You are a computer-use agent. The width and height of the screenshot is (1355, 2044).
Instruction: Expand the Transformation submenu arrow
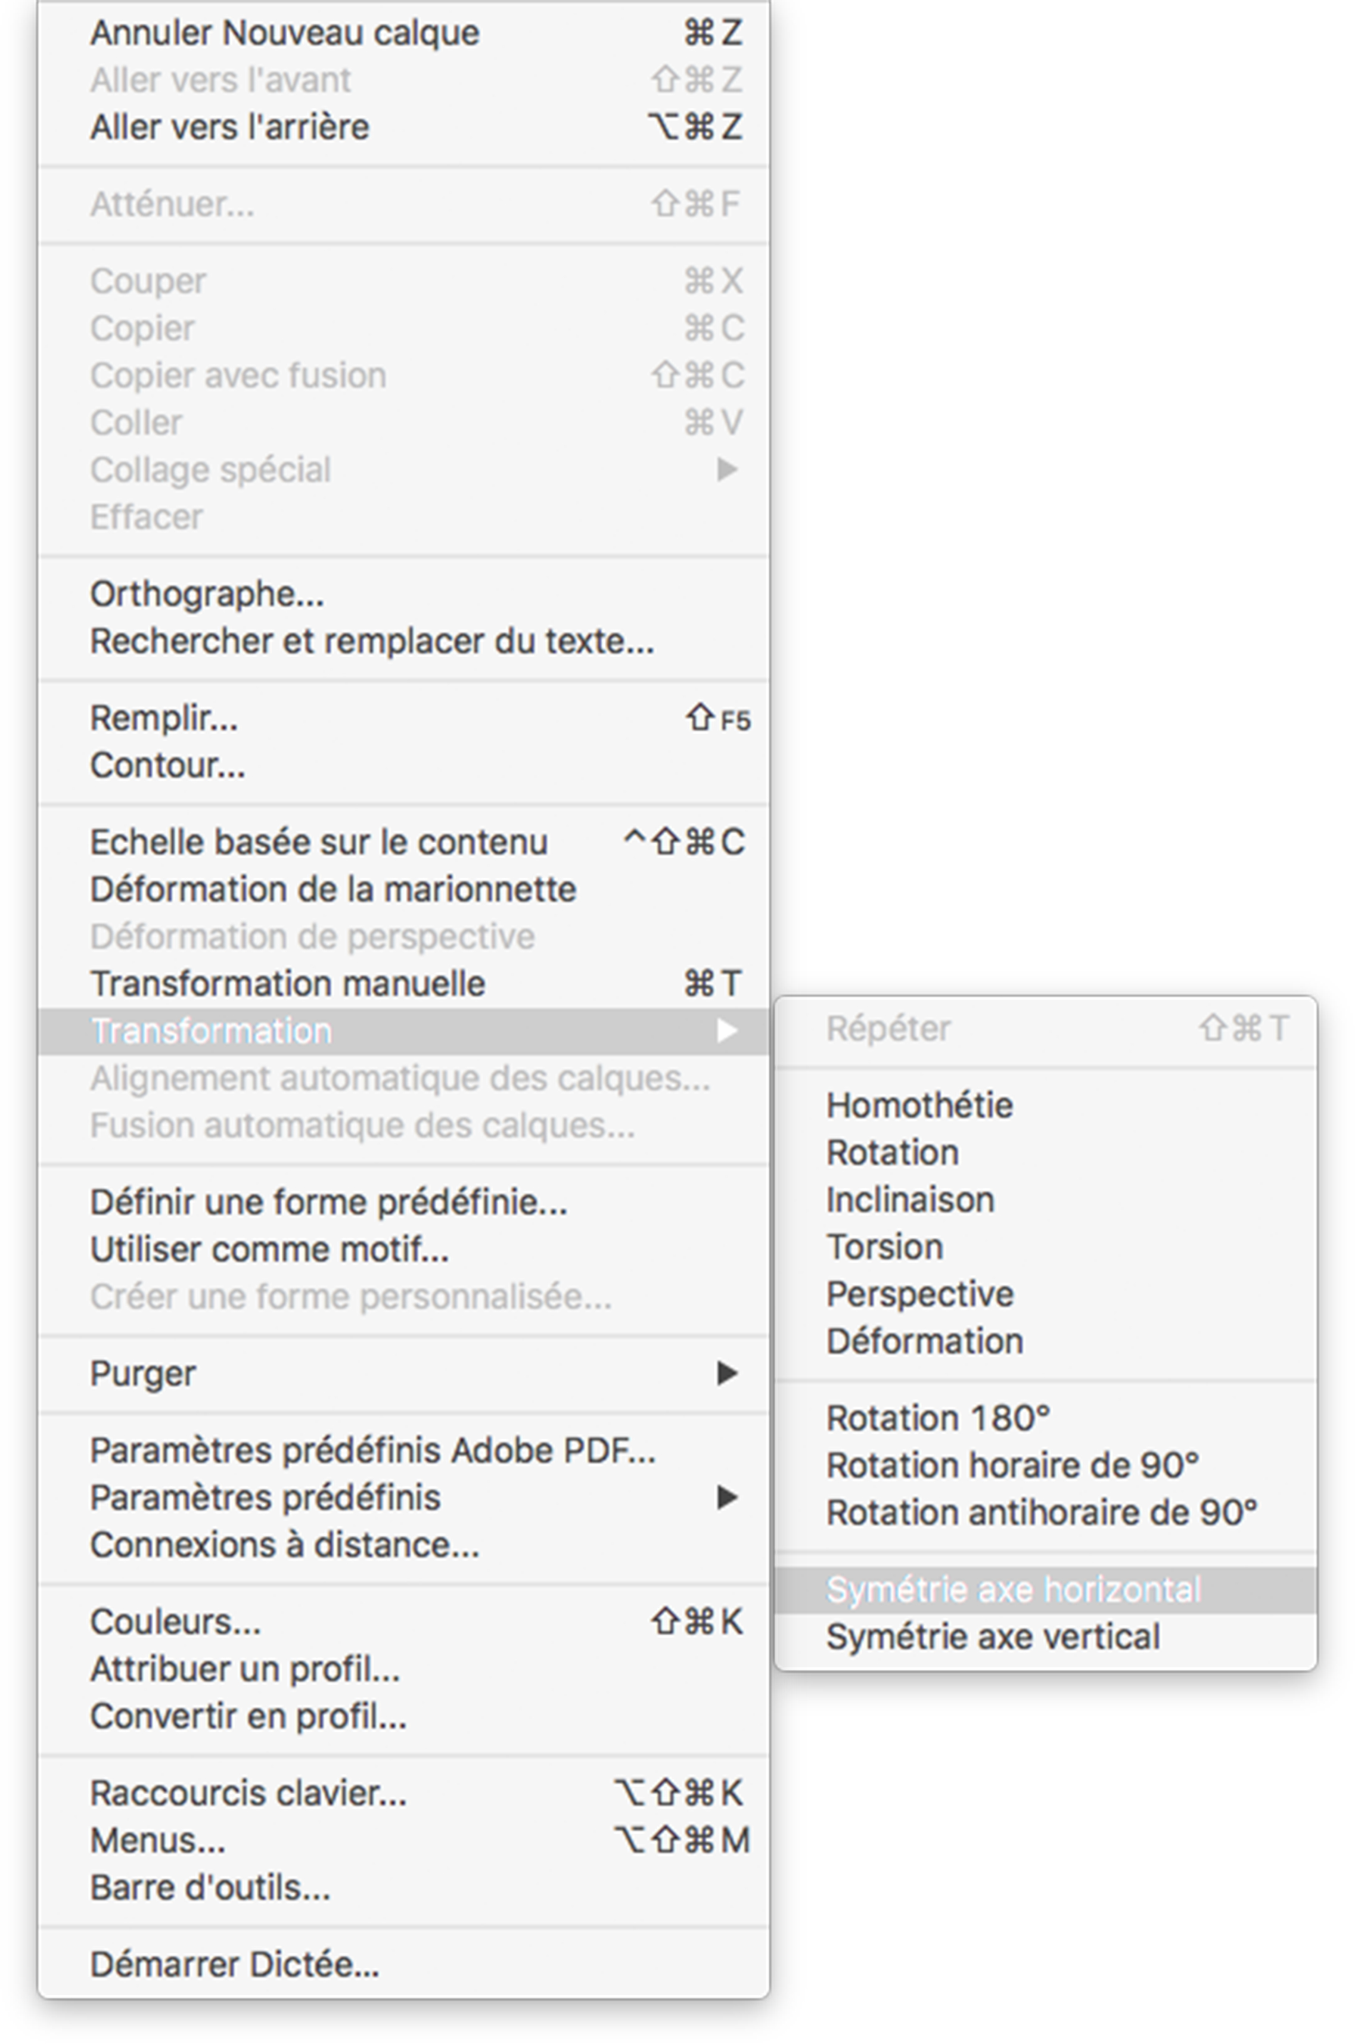(x=728, y=1030)
